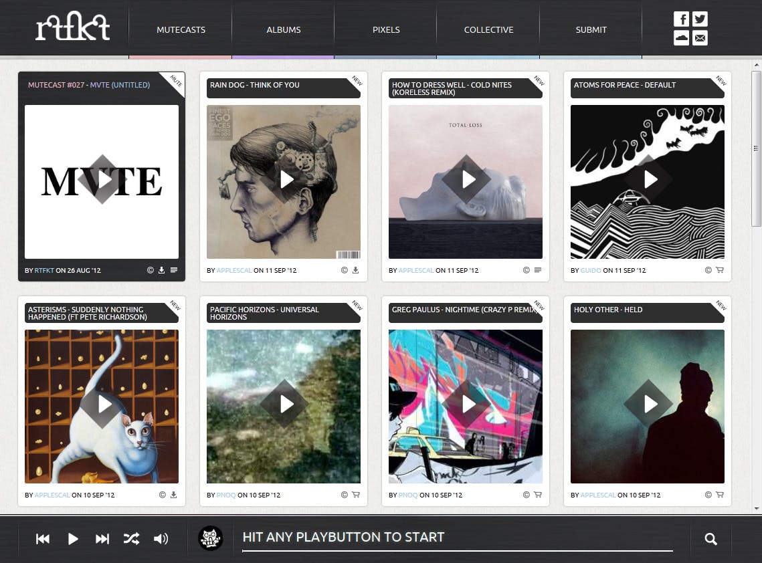
Task: Open RTFKT's Facebook page icon
Action: click(x=681, y=19)
